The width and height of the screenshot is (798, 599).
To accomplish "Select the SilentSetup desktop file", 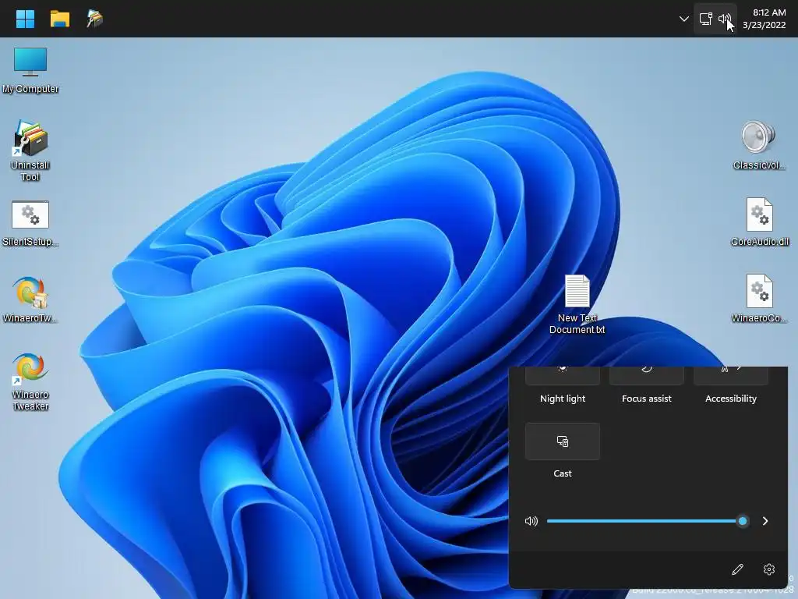I will 30,224.
